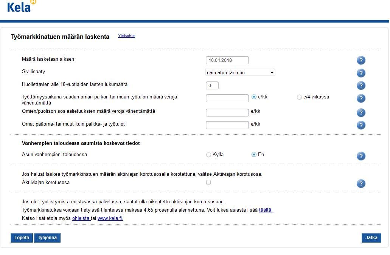Enable the Aktiiviajan korotusosa checkbox
The height and width of the screenshot is (255, 390).
pyautogui.click(x=208, y=182)
